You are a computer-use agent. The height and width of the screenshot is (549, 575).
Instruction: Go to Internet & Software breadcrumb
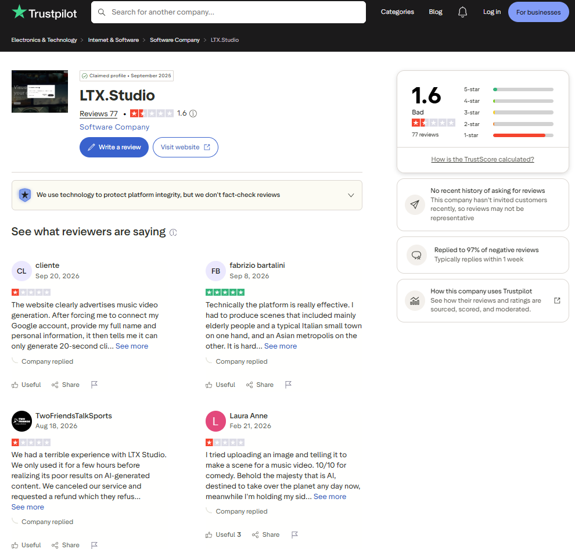(113, 40)
